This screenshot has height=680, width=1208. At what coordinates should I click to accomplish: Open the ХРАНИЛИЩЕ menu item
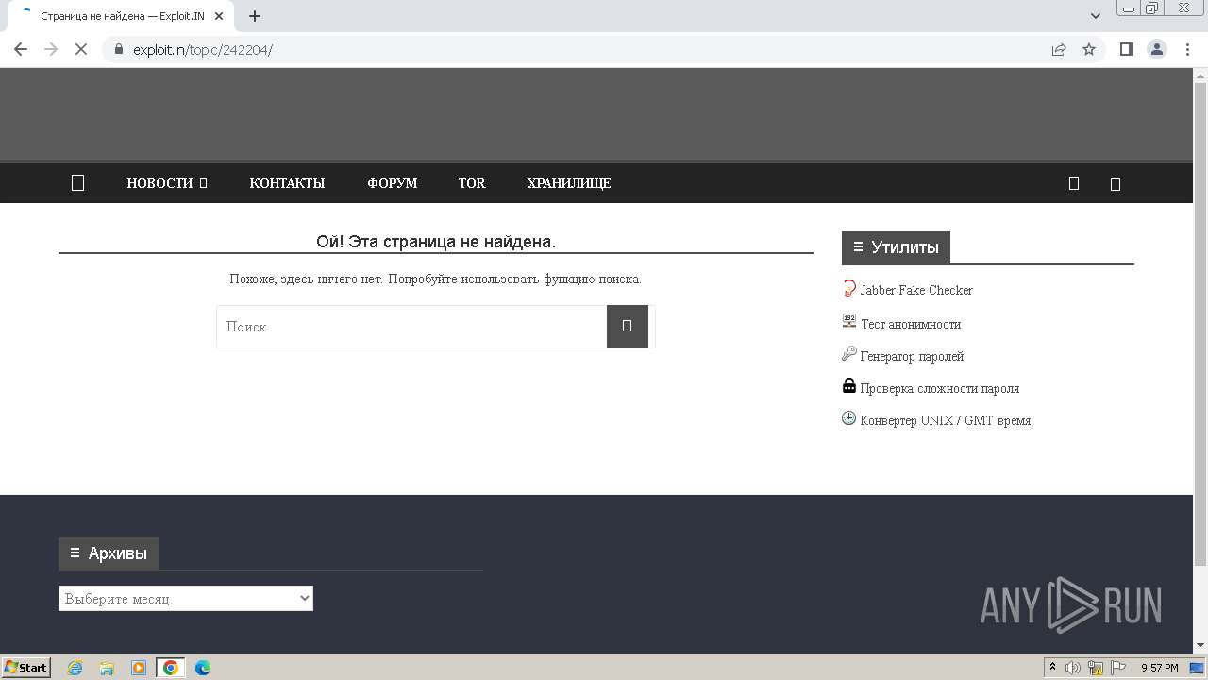[x=569, y=183]
